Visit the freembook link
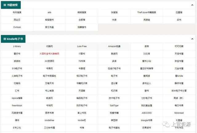 click(17, 106)
